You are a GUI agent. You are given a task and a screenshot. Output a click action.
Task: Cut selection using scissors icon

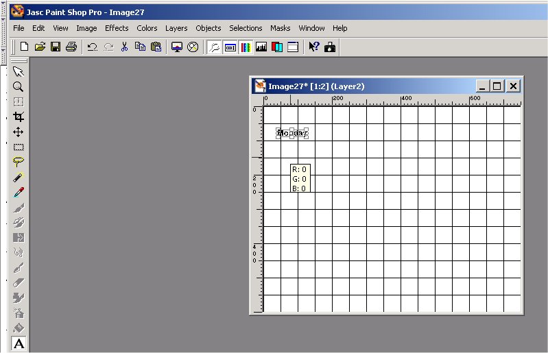point(124,47)
